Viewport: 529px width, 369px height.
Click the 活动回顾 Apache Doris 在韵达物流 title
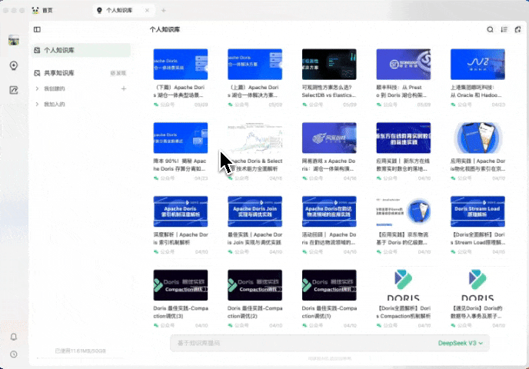(x=329, y=238)
